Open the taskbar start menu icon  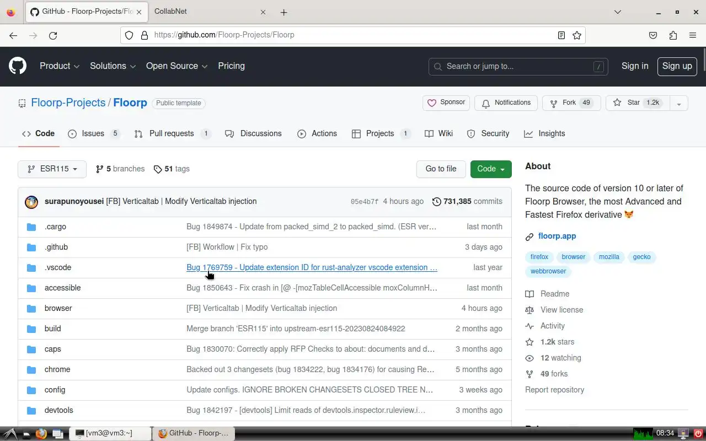(9, 434)
